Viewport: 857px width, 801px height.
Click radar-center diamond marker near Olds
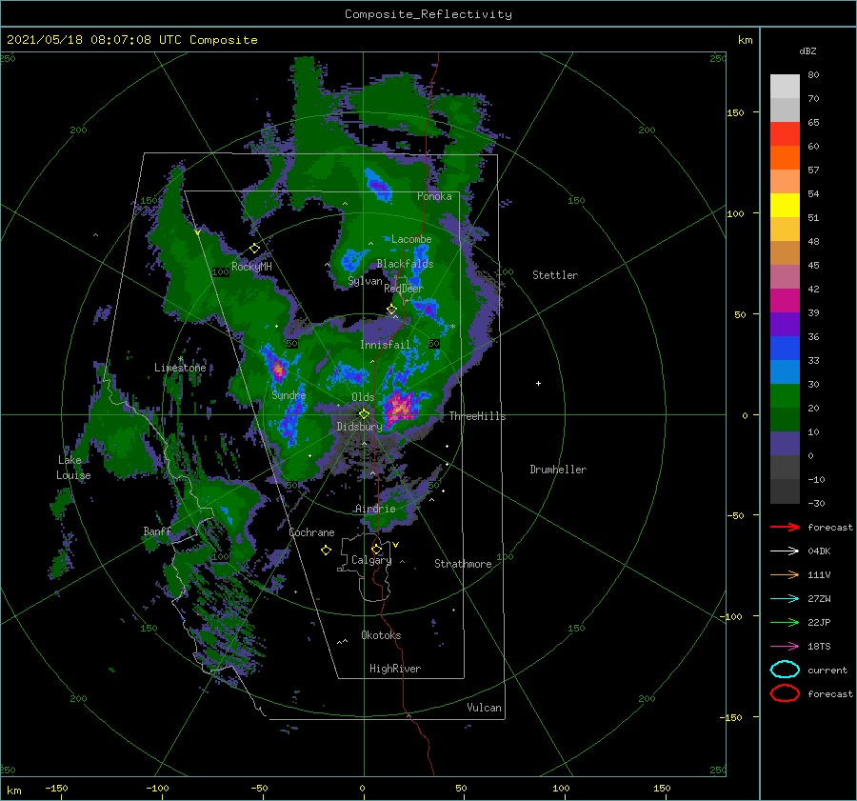pyautogui.click(x=364, y=414)
